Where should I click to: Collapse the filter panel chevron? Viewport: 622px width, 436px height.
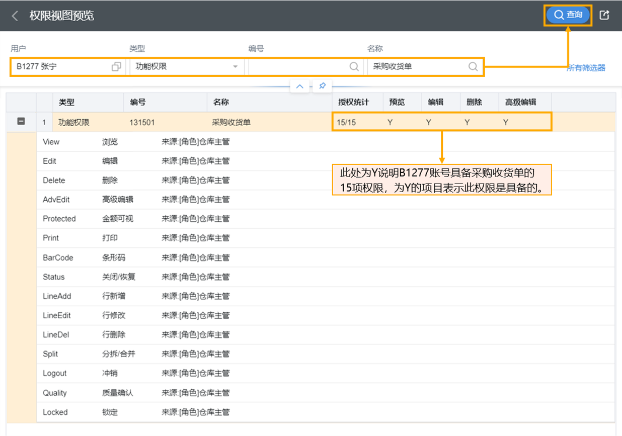click(x=299, y=86)
